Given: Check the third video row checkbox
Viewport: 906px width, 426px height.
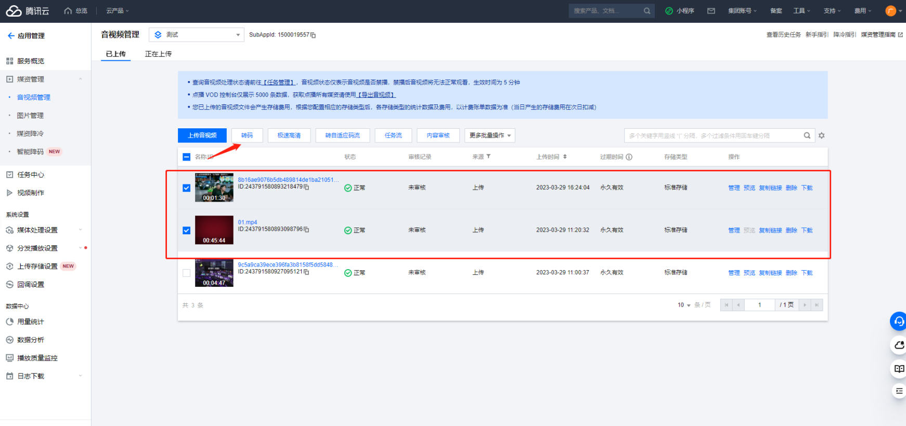Looking at the screenshot, I should point(186,273).
